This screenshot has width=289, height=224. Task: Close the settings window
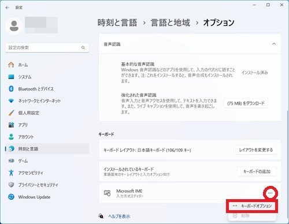[281, 5]
